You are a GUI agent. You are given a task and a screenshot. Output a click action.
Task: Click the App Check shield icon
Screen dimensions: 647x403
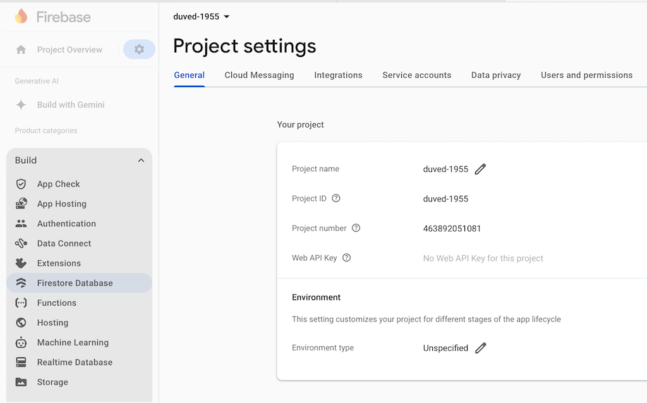[21, 184]
